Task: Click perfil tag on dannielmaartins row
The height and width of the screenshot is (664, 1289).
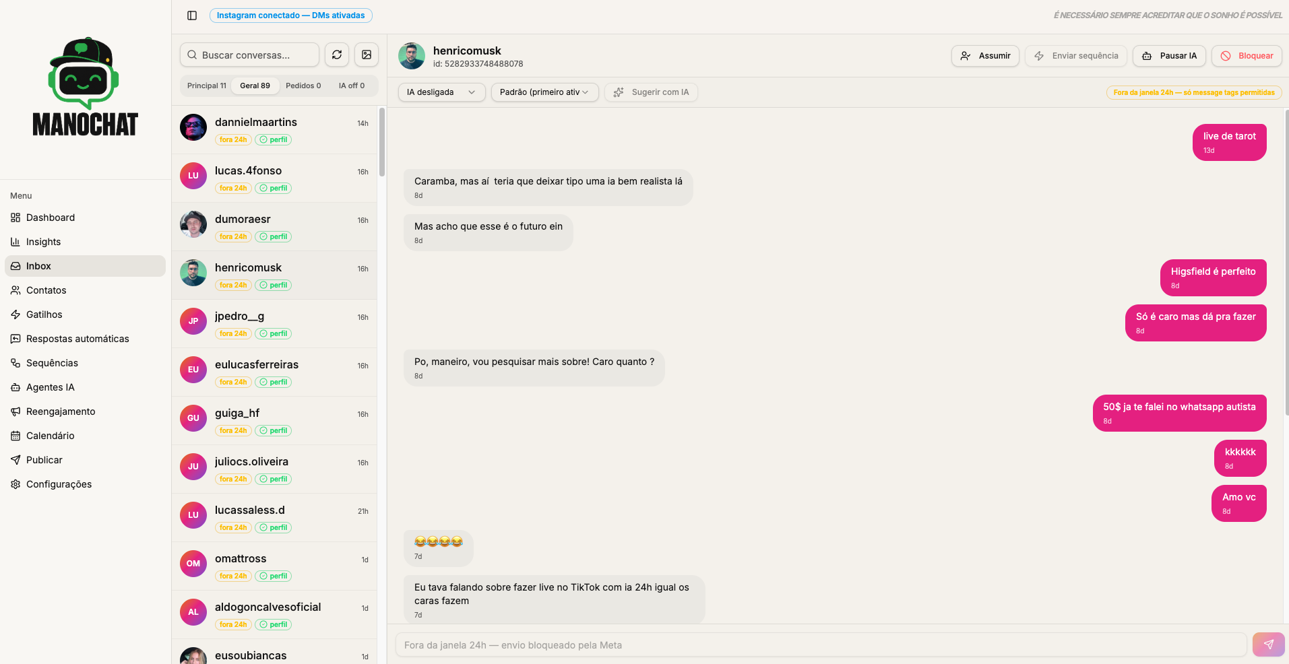Action: pyautogui.click(x=273, y=139)
